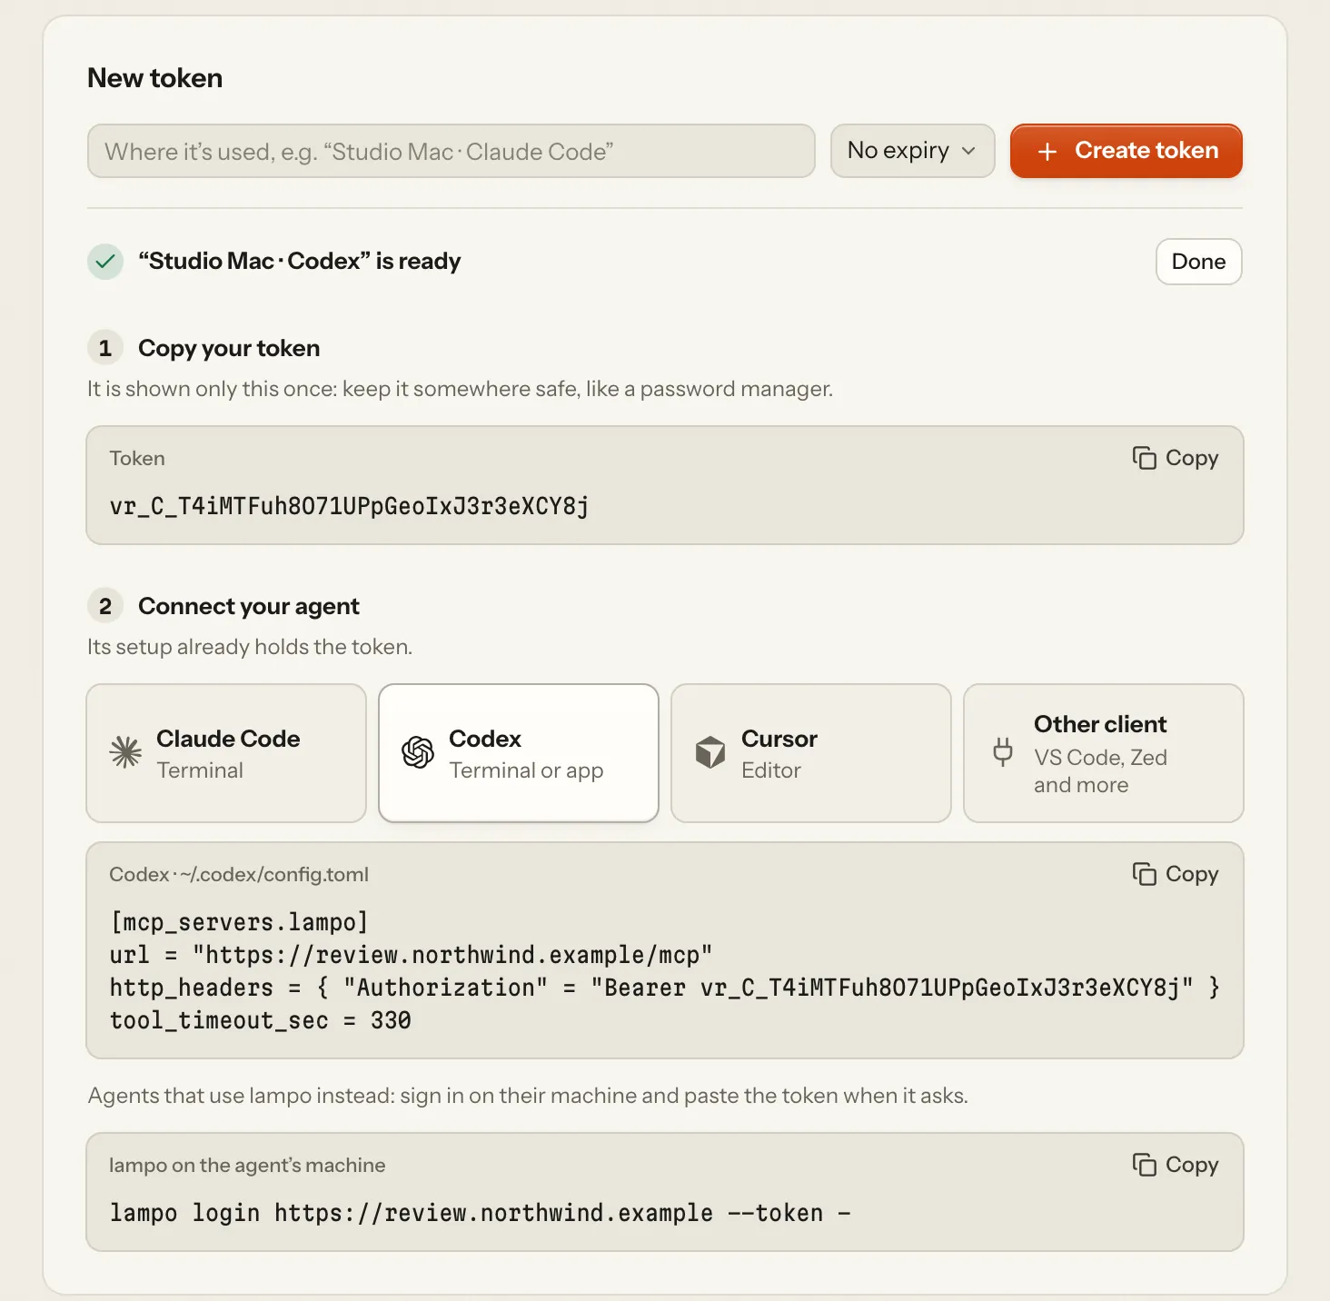Click the Create token button
The image size is (1330, 1301).
1127,151
